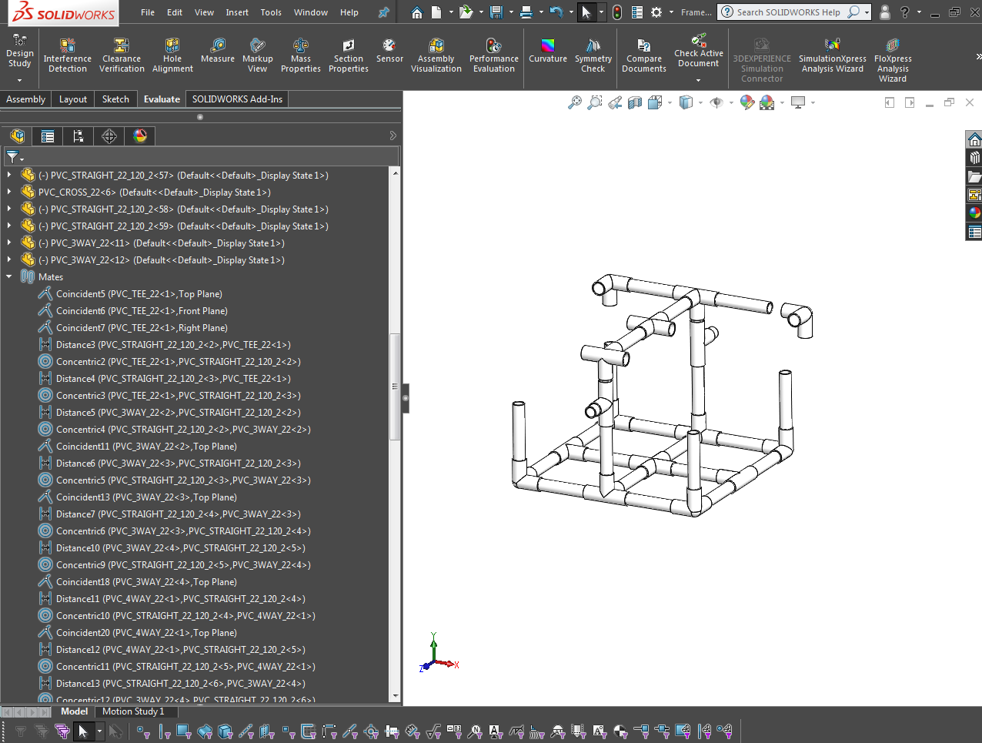Image resolution: width=982 pixels, height=743 pixels.
Task: Open the Display Style dropdown
Action: 700,102
